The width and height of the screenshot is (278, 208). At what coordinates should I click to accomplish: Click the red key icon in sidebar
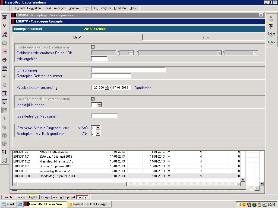pos(4,51)
